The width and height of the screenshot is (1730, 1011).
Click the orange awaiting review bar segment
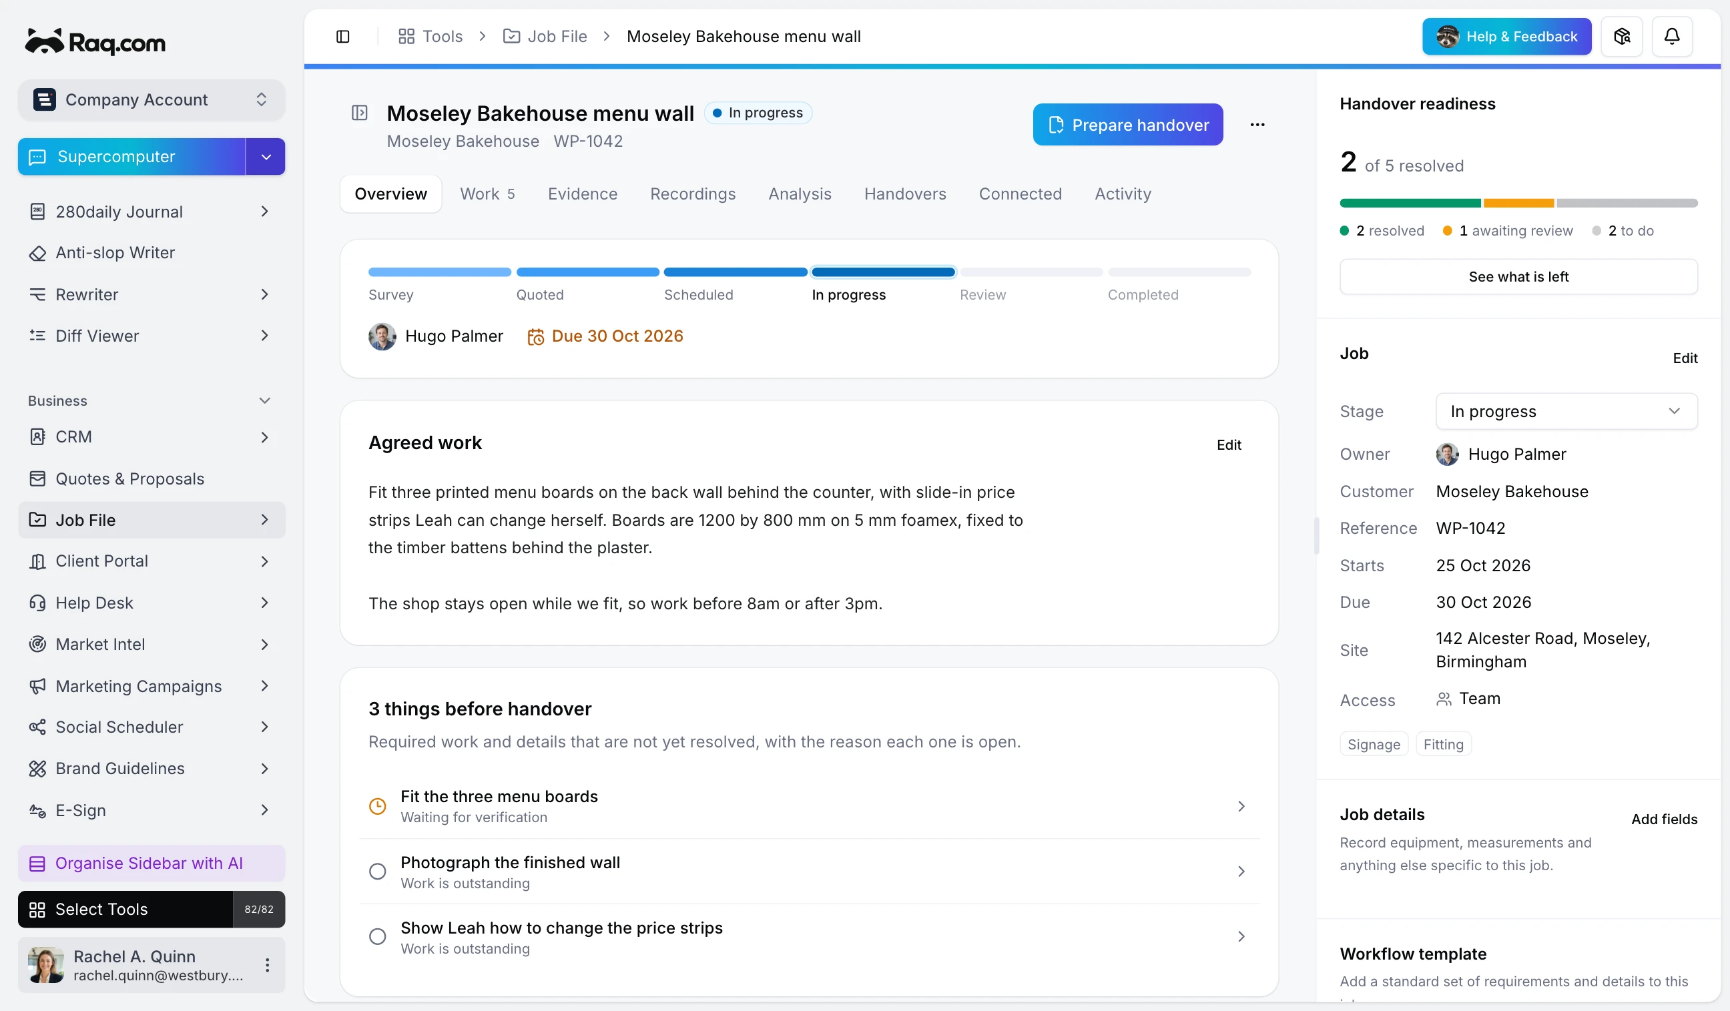click(1518, 203)
